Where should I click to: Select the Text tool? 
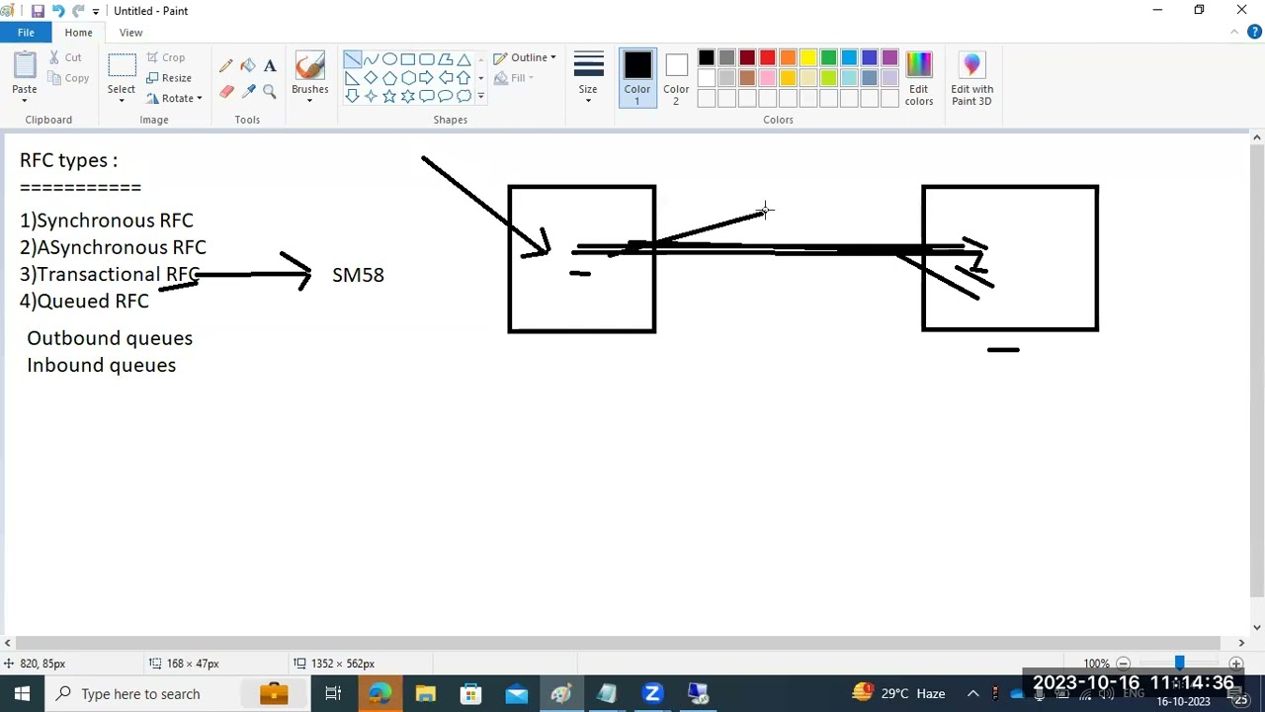270,66
